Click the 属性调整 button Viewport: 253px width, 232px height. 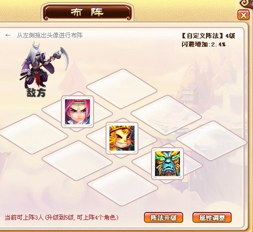tap(212, 218)
